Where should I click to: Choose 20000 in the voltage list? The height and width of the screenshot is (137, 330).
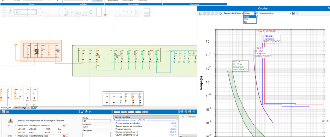point(250,17)
